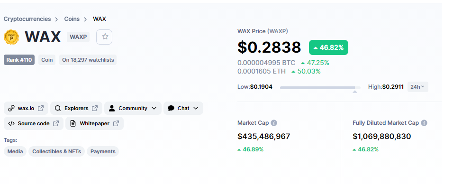Open the 24h timeframe dropdown
The image size is (453, 186).
[418, 87]
